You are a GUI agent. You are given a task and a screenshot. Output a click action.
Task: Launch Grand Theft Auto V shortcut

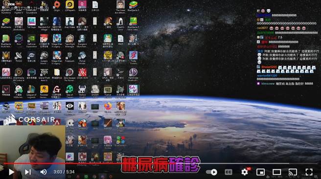coord(44,74)
